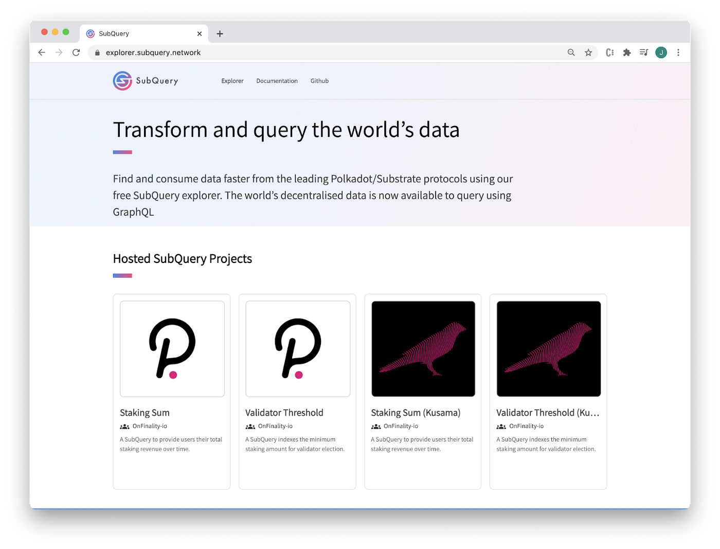Select the SubQuery browser tab

point(144,33)
